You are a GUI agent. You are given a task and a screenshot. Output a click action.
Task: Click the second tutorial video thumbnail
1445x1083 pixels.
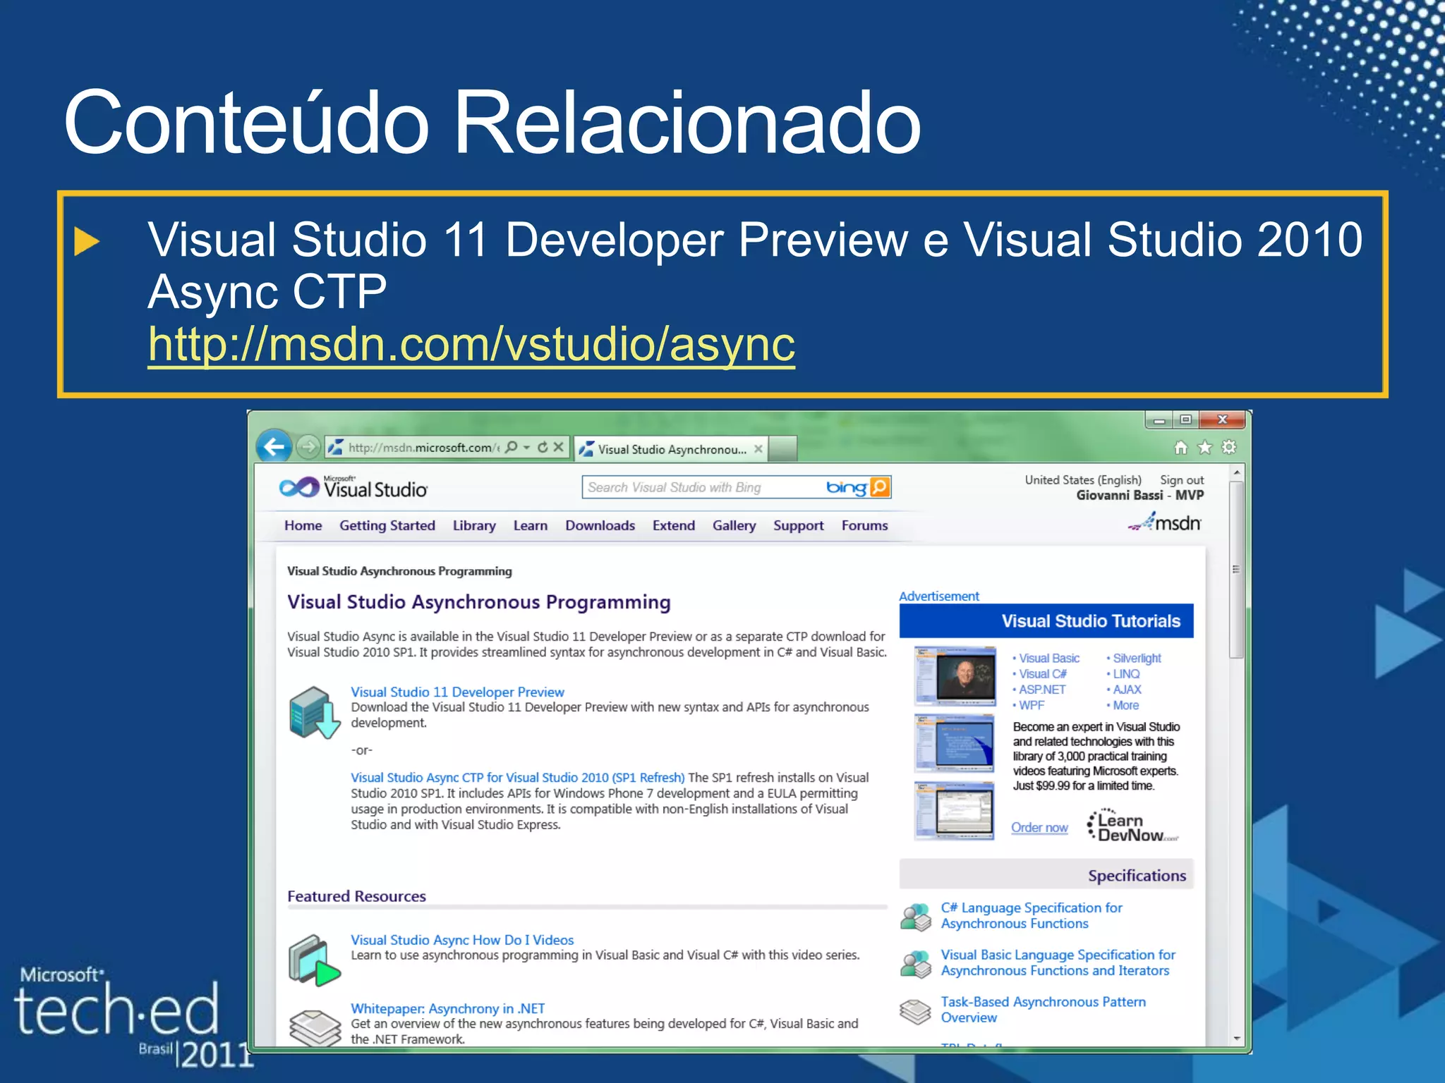coord(955,743)
